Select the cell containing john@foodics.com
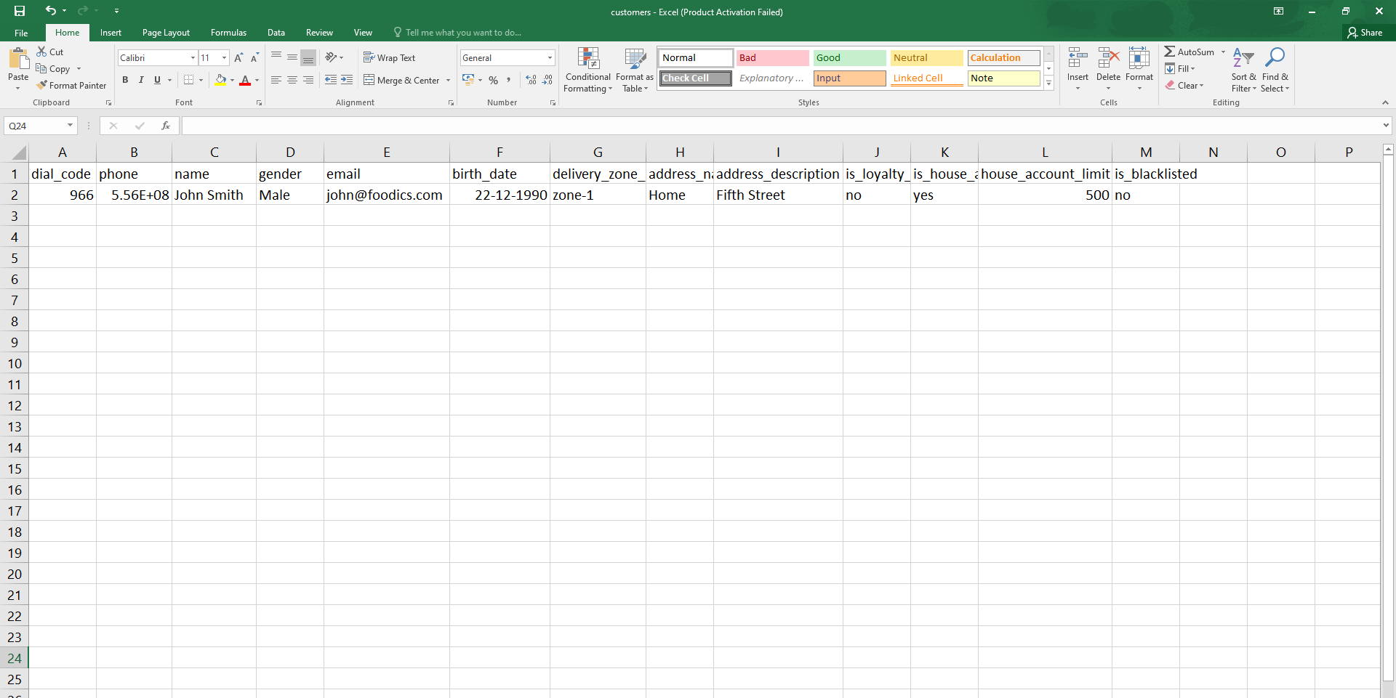This screenshot has width=1396, height=698. click(386, 195)
